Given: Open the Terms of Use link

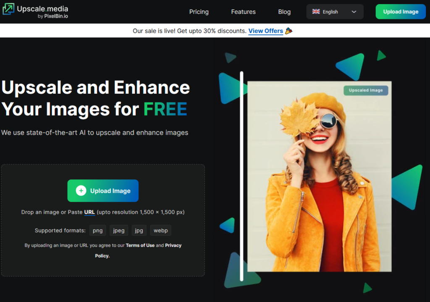Looking at the screenshot, I should (x=140, y=245).
